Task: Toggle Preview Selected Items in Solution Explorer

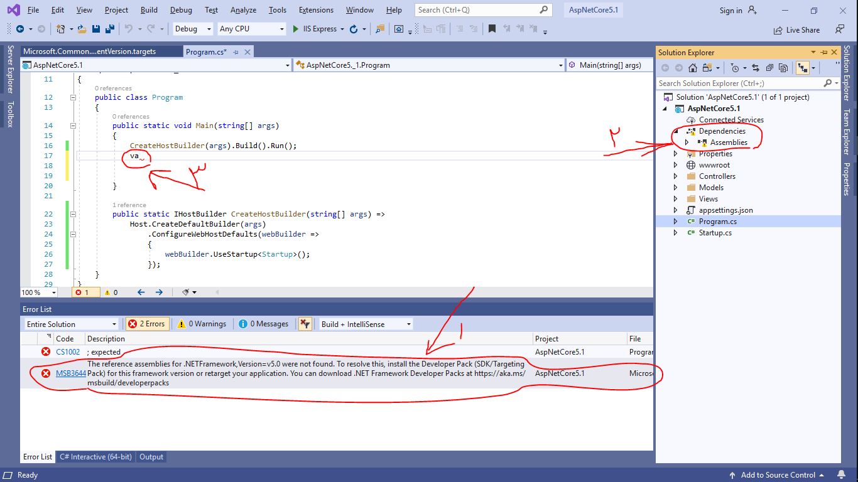Action: tap(802, 68)
